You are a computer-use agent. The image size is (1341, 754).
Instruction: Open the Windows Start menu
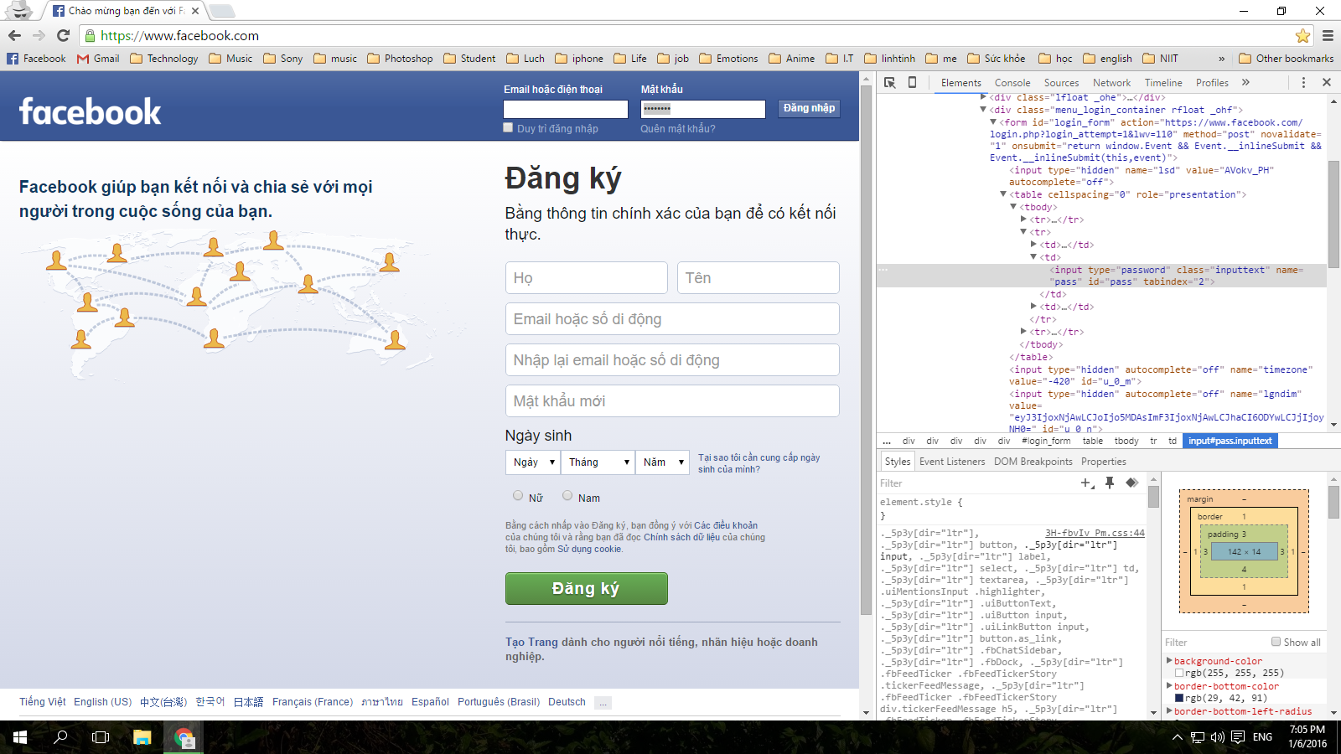click(20, 737)
